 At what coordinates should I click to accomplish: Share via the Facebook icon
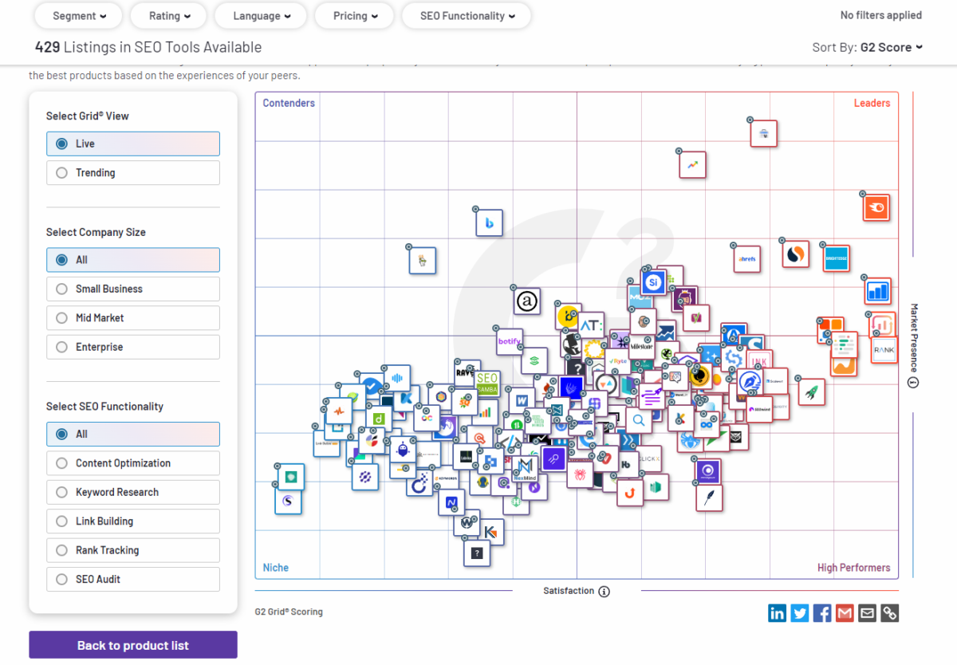tap(822, 612)
